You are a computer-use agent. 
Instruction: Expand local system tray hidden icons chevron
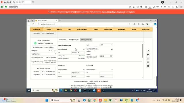point(154,100)
